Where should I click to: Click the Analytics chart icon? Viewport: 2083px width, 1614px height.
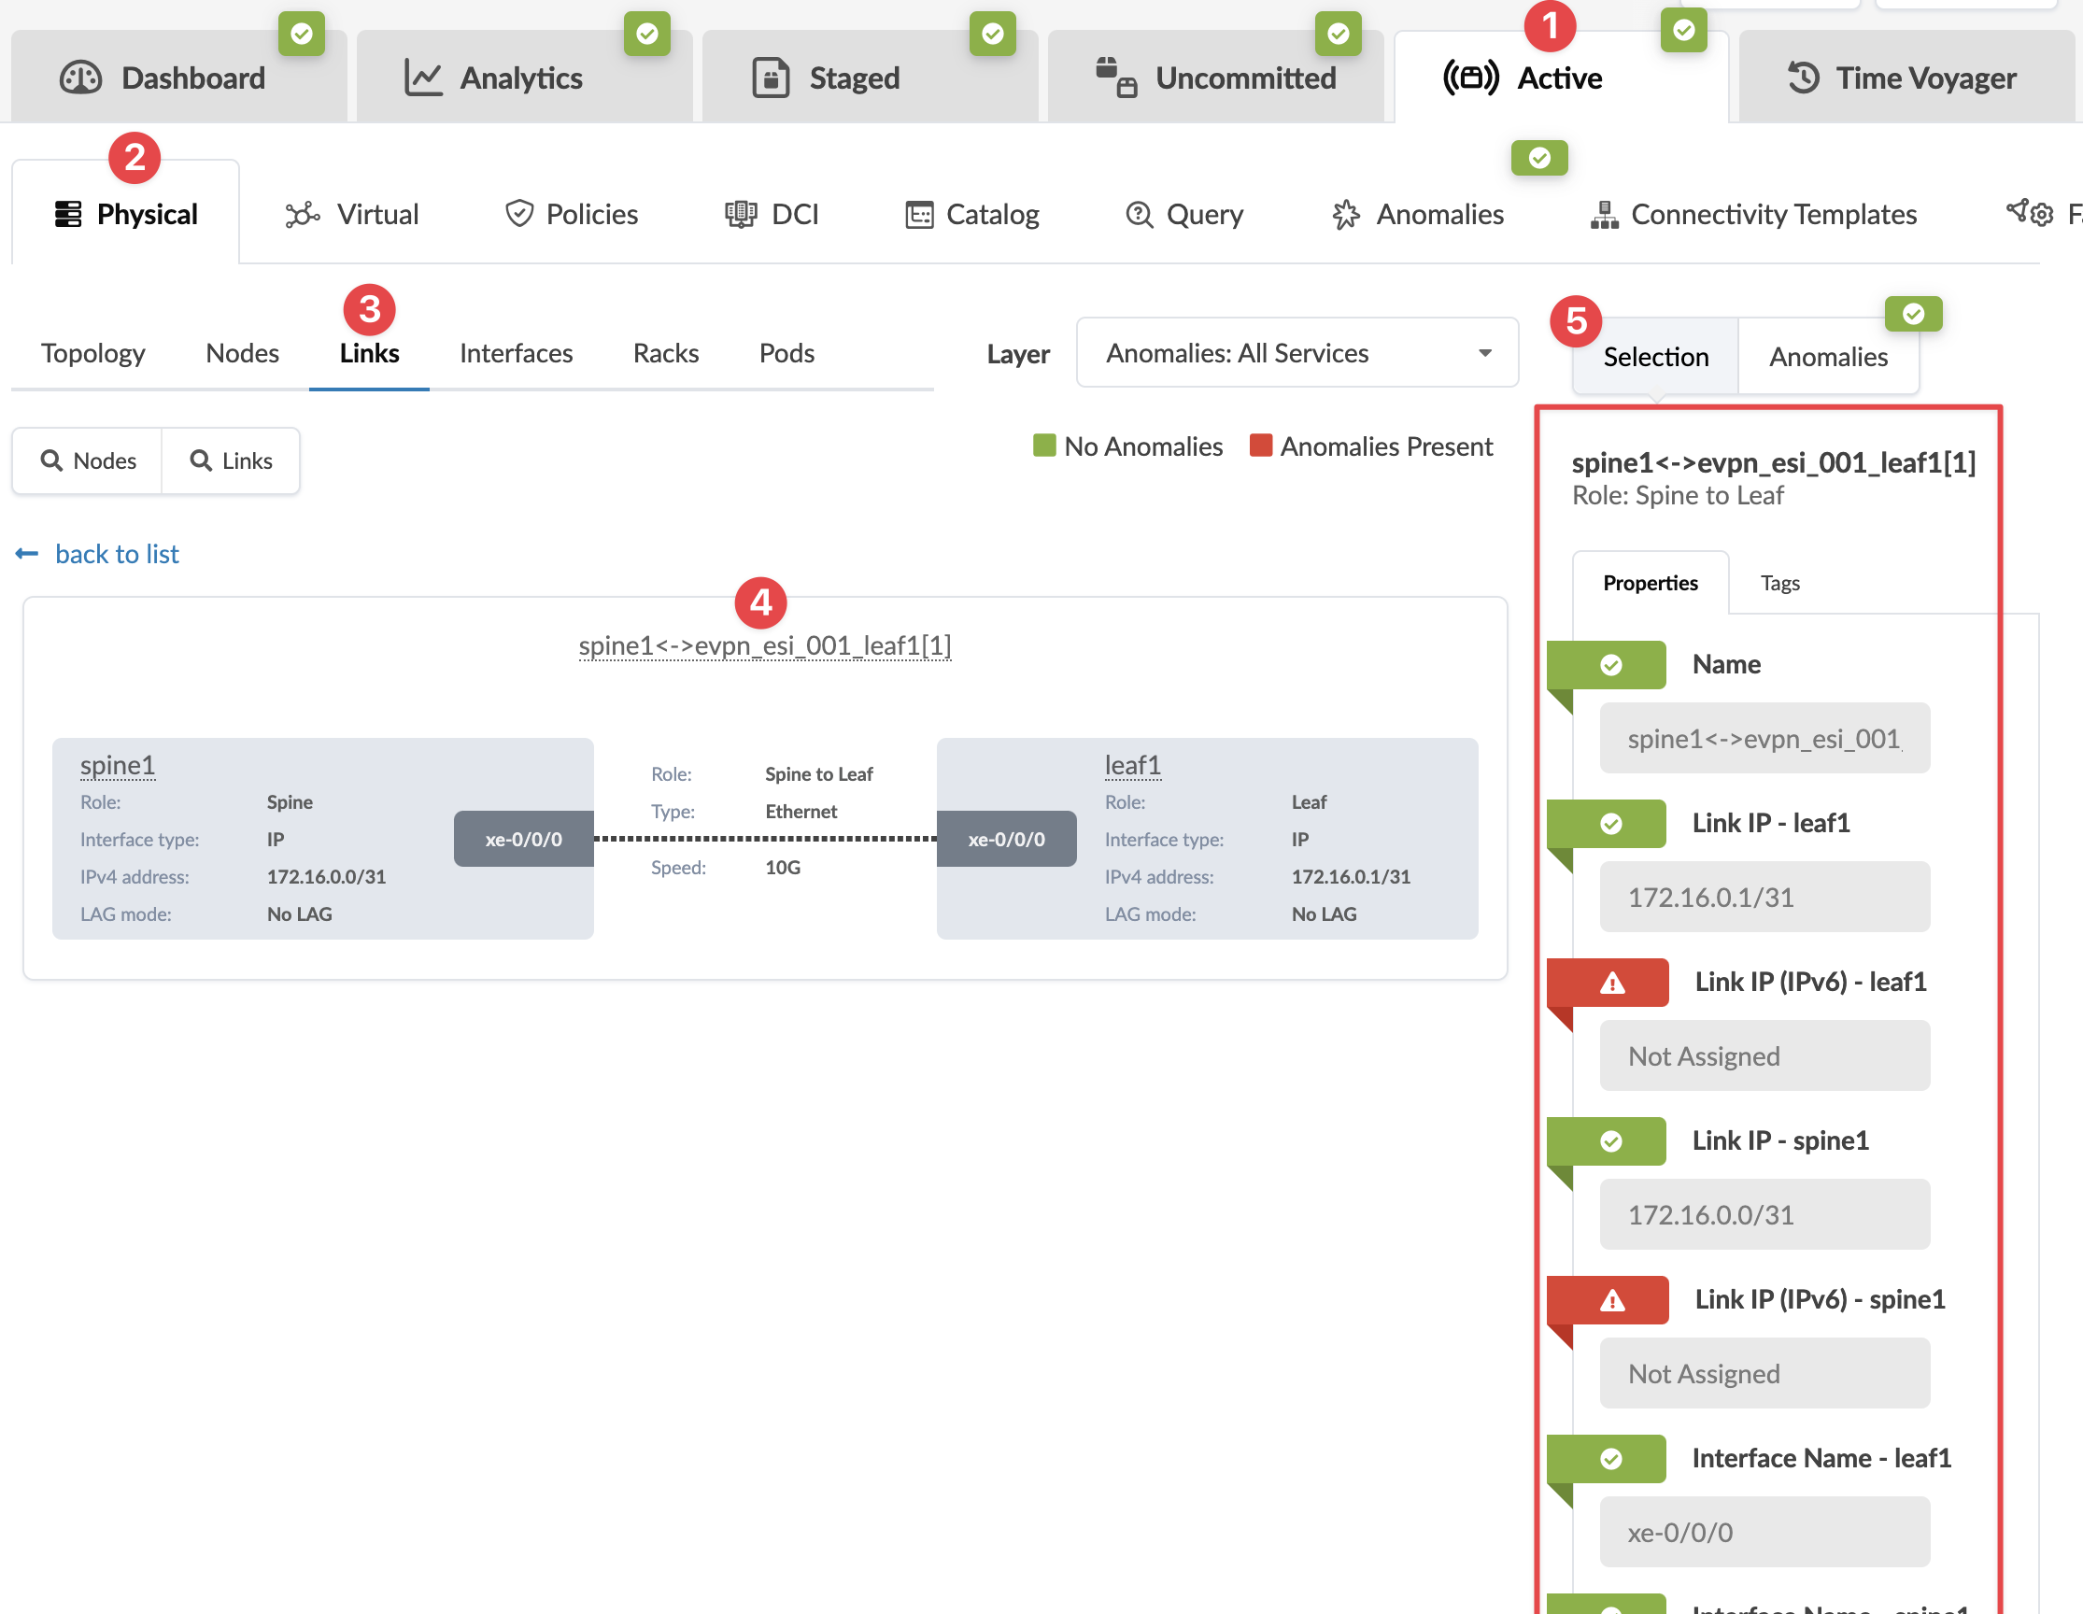pos(422,78)
